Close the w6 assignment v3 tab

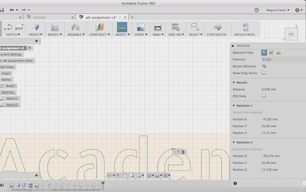click(x=125, y=17)
